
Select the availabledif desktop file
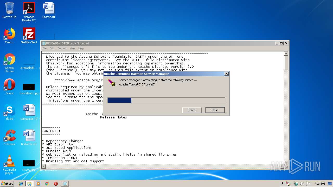29,64
